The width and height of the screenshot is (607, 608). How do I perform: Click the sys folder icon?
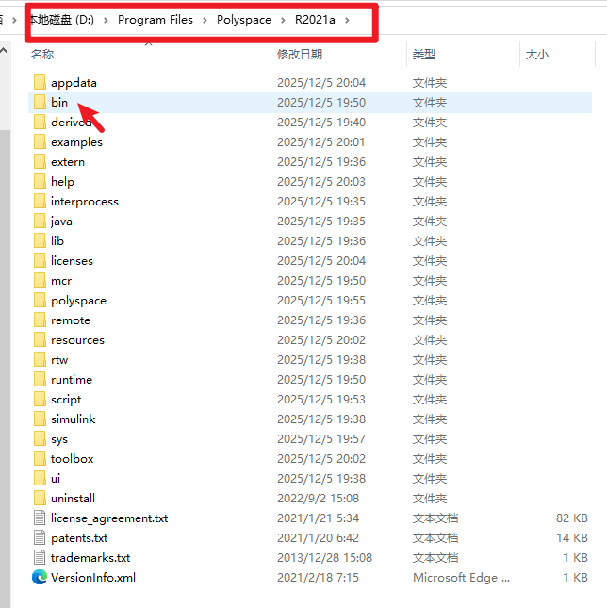point(40,438)
